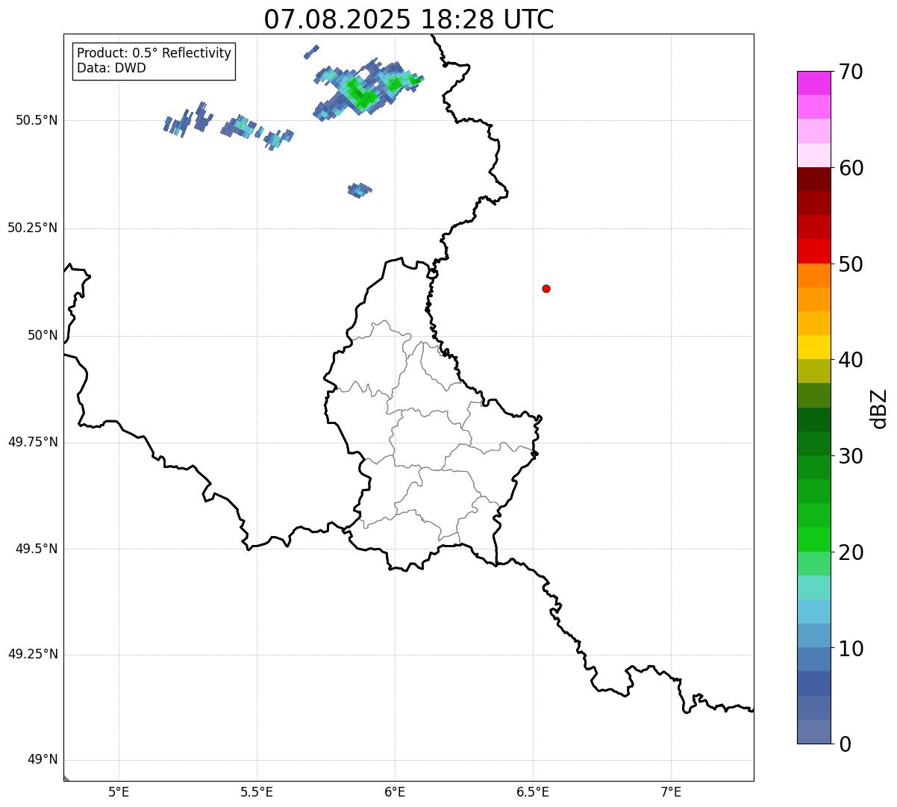Click the latitude label 49°N
Screen dimensions: 897x807
[x=43, y=760]
